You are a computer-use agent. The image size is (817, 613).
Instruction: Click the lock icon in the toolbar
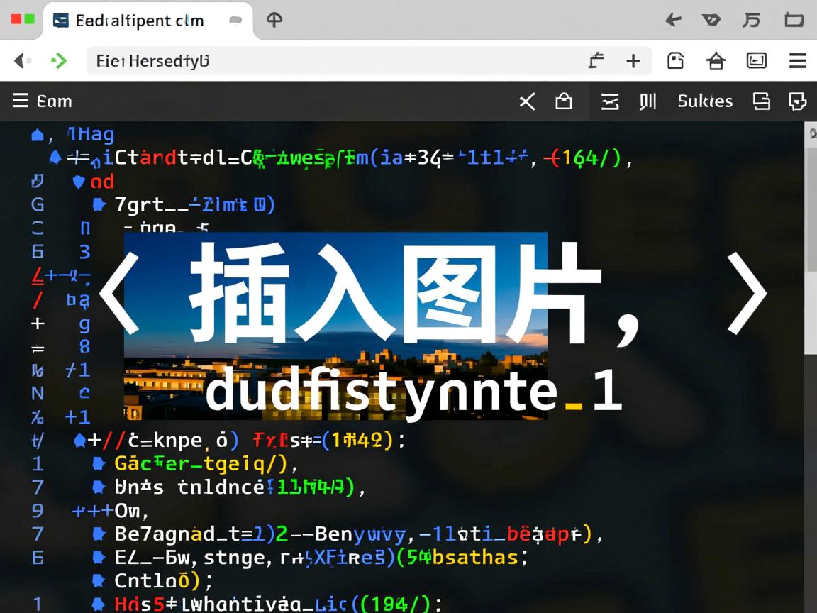564,101
